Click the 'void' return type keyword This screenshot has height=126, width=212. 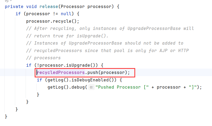point(31,7)
